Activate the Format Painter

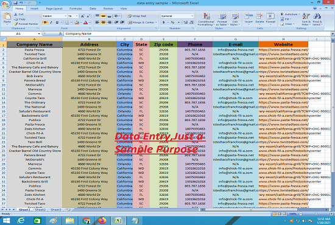[x=26, y=24]
